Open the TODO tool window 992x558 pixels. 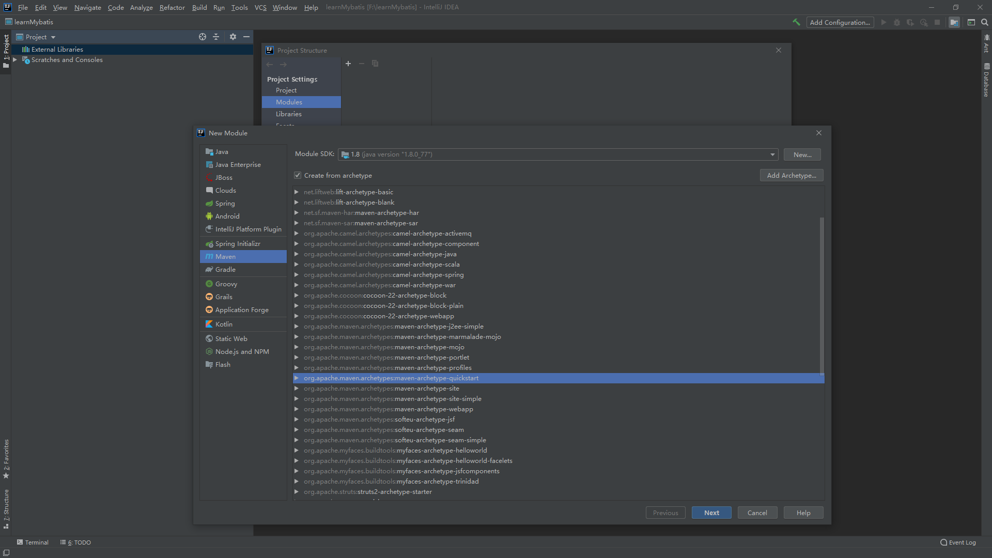click(x=75, y=542)
